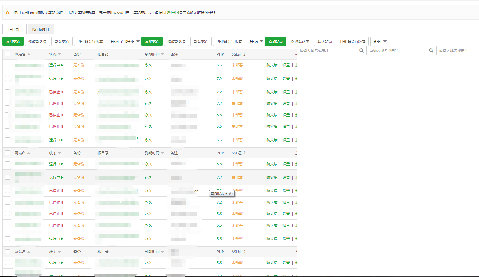This screenshot has width=479, height=277.
Task: Click the magnifier icon of the leftmost search box
Action: (x=362, y=50)
